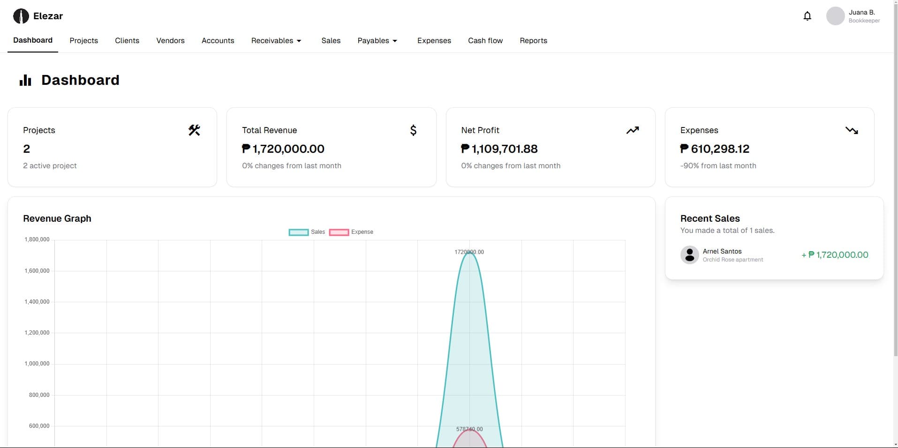Go to the Dashboard tab
The height and width of the screenshot is (448, 898).
tap(33, 40)
